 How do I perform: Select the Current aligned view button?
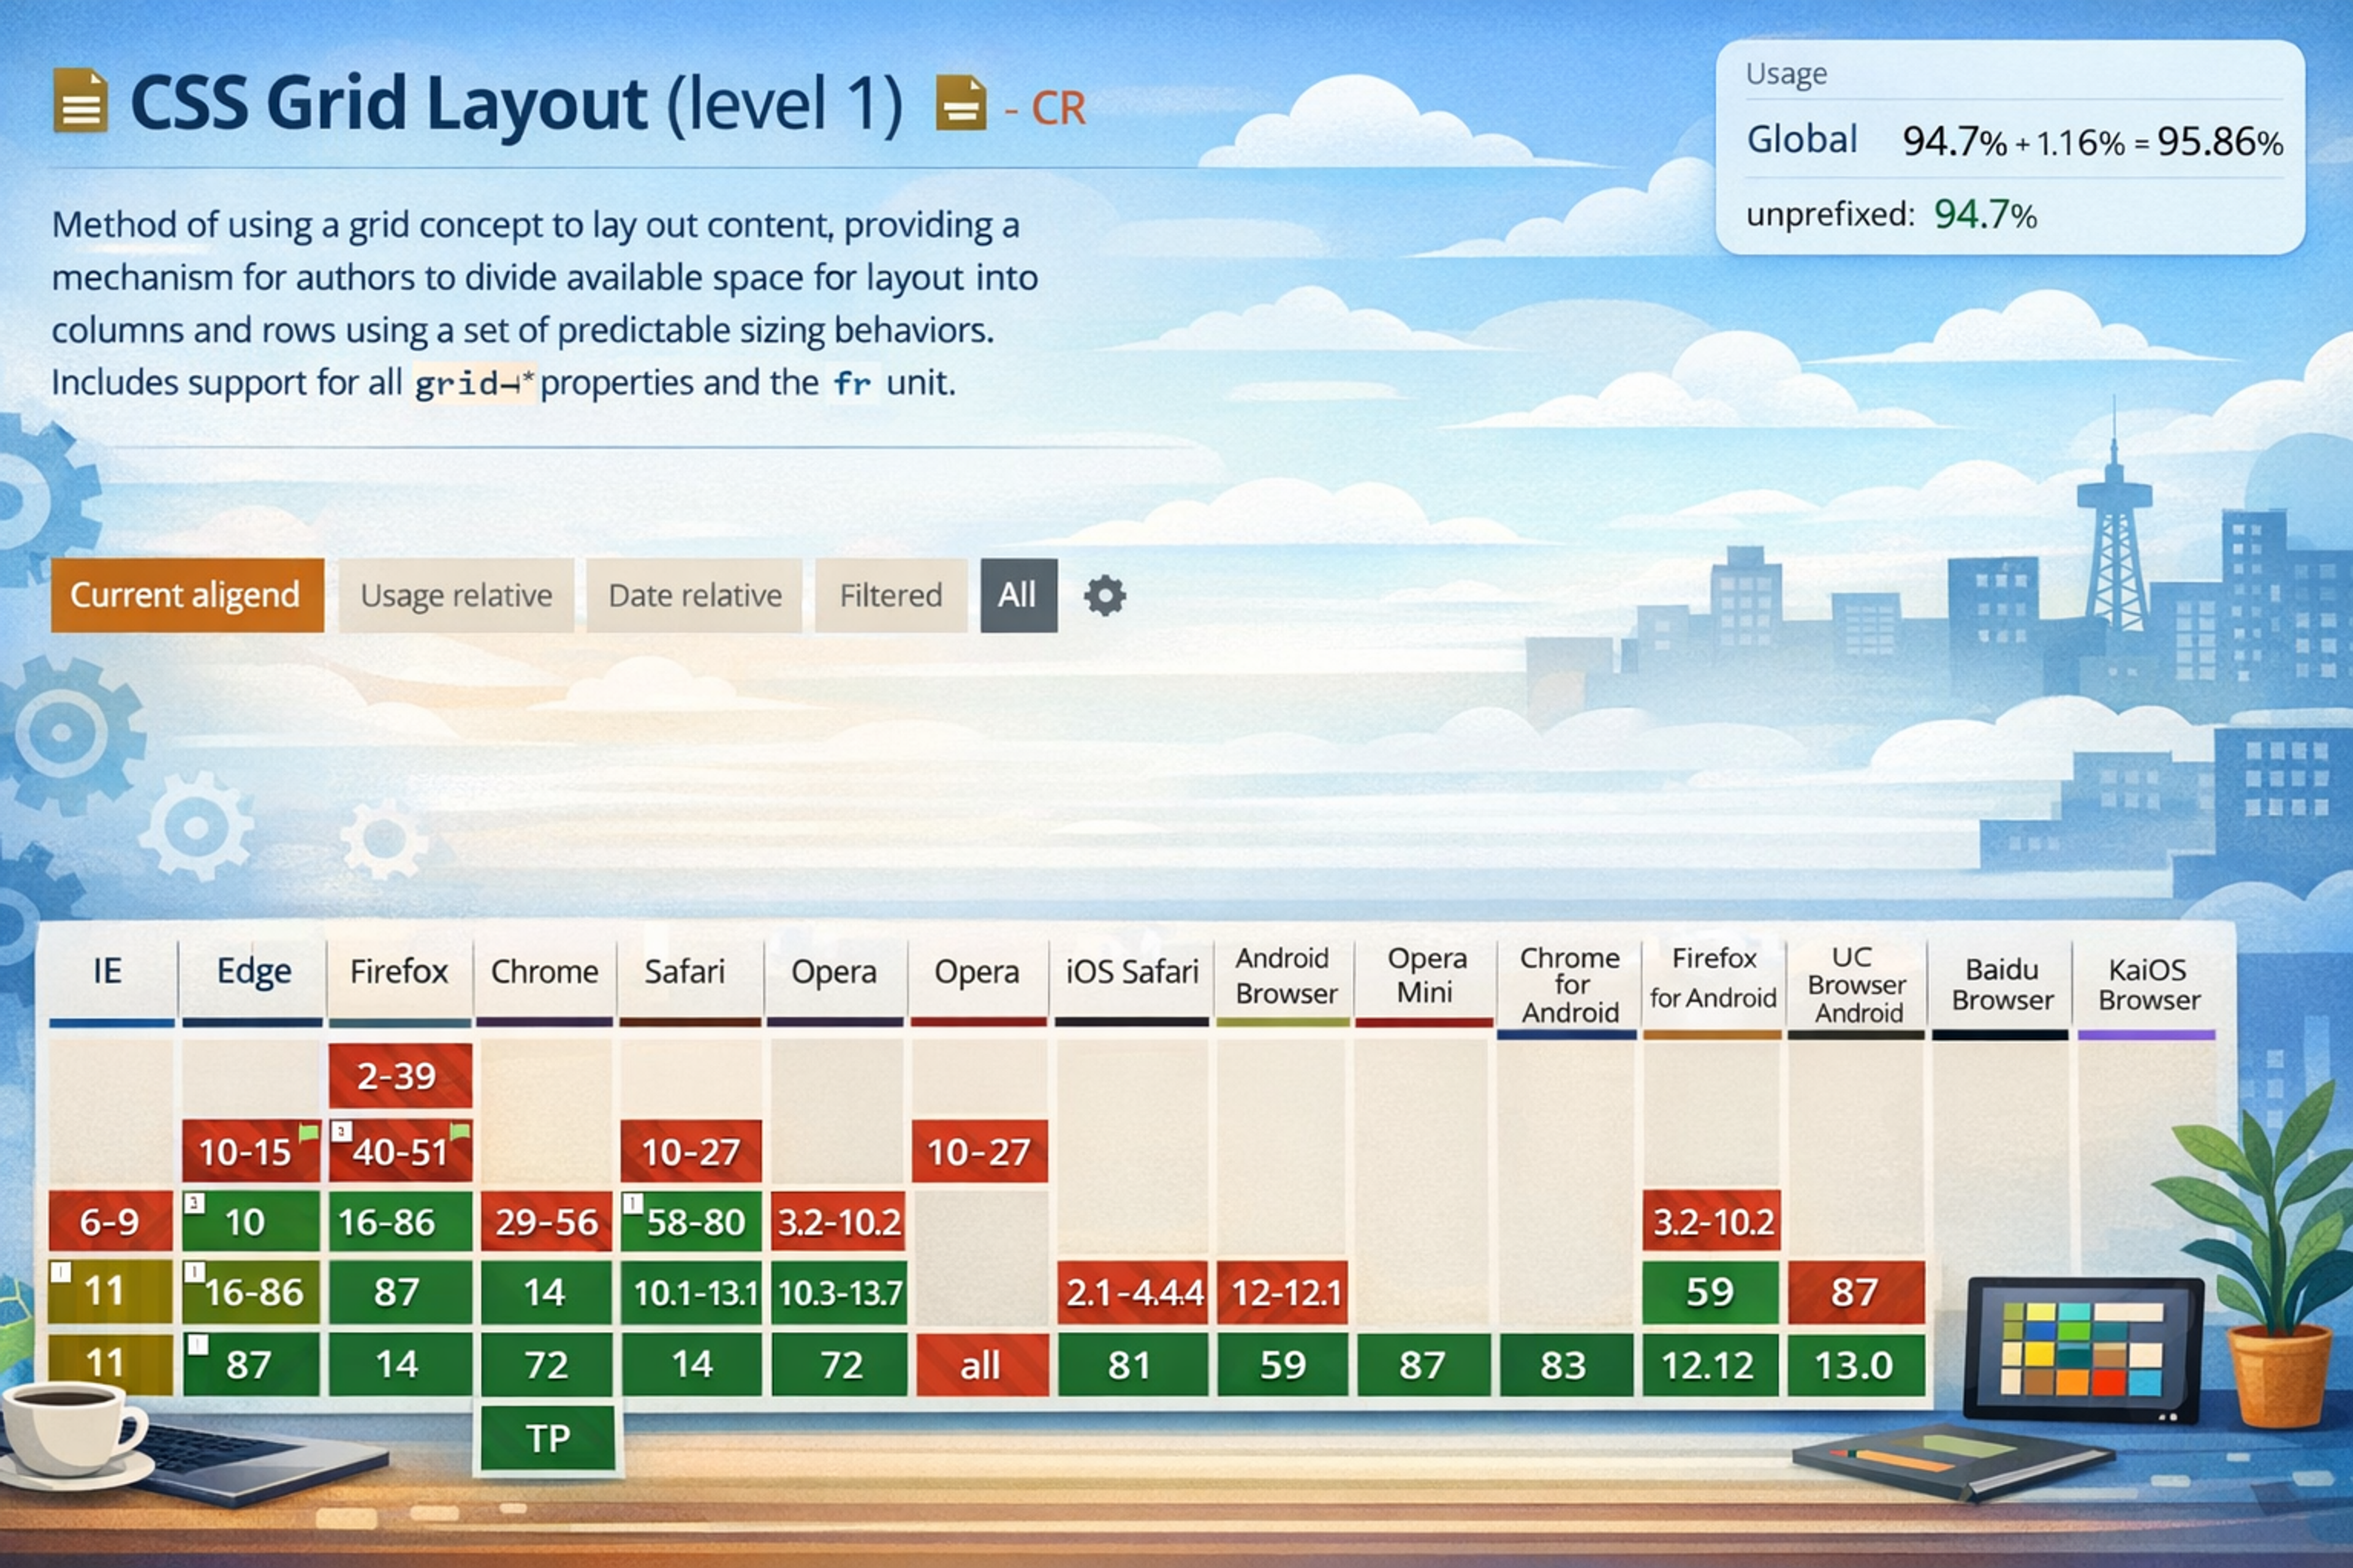point(187,595)
